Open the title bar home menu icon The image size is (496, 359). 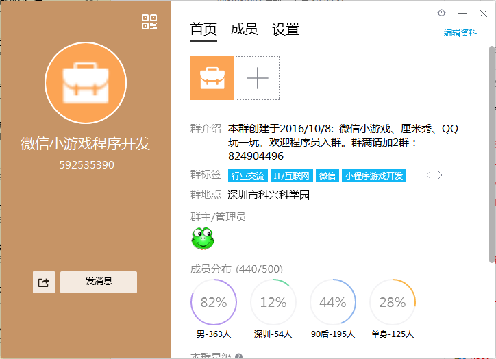442,13
